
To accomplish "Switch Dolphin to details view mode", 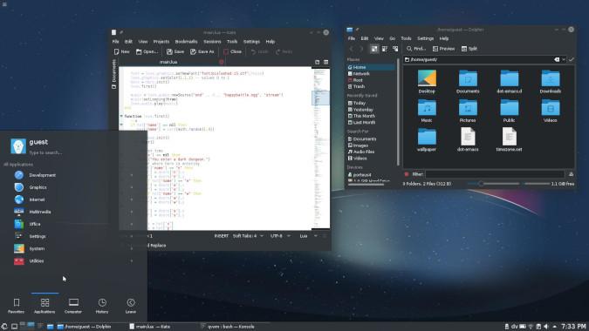I will [x=395, y=49].
